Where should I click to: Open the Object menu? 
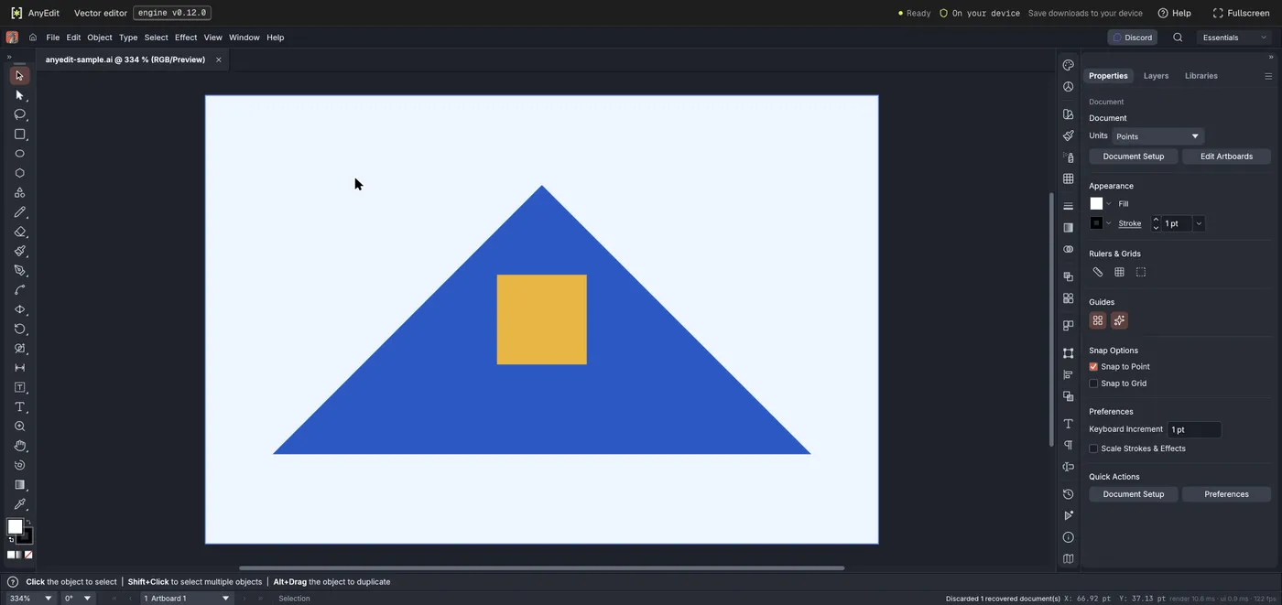100,38
